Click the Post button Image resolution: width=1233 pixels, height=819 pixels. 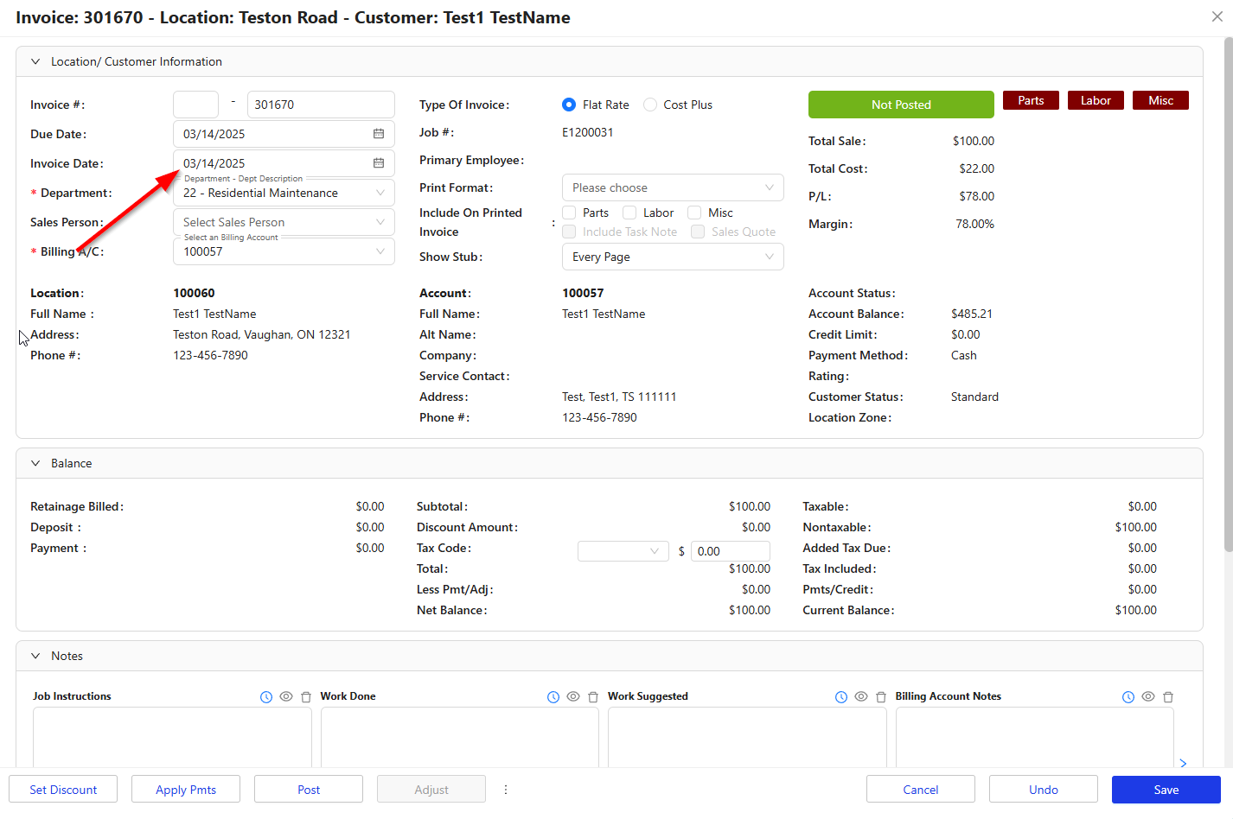click(309, 790)
